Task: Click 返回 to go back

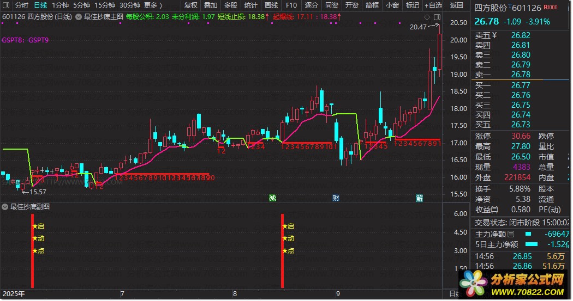Action: pos(456,5)
